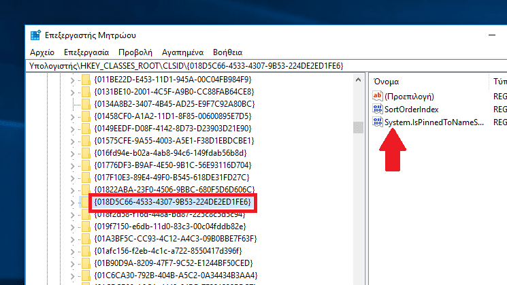507x285 pixels.
Task: Expand key {01822ABA-23F0-4506-9BBC-680F5D6D606C}
Action: pyautogui.click(x=72, y=190)
